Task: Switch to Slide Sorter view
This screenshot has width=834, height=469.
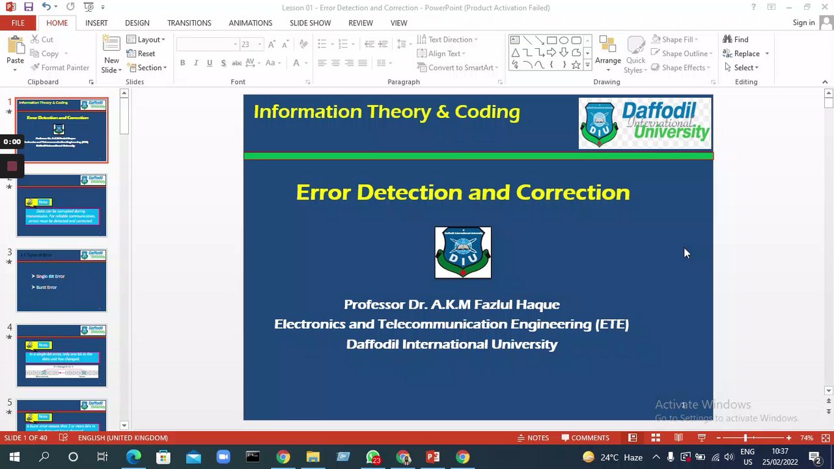Action: pos(656,438)
